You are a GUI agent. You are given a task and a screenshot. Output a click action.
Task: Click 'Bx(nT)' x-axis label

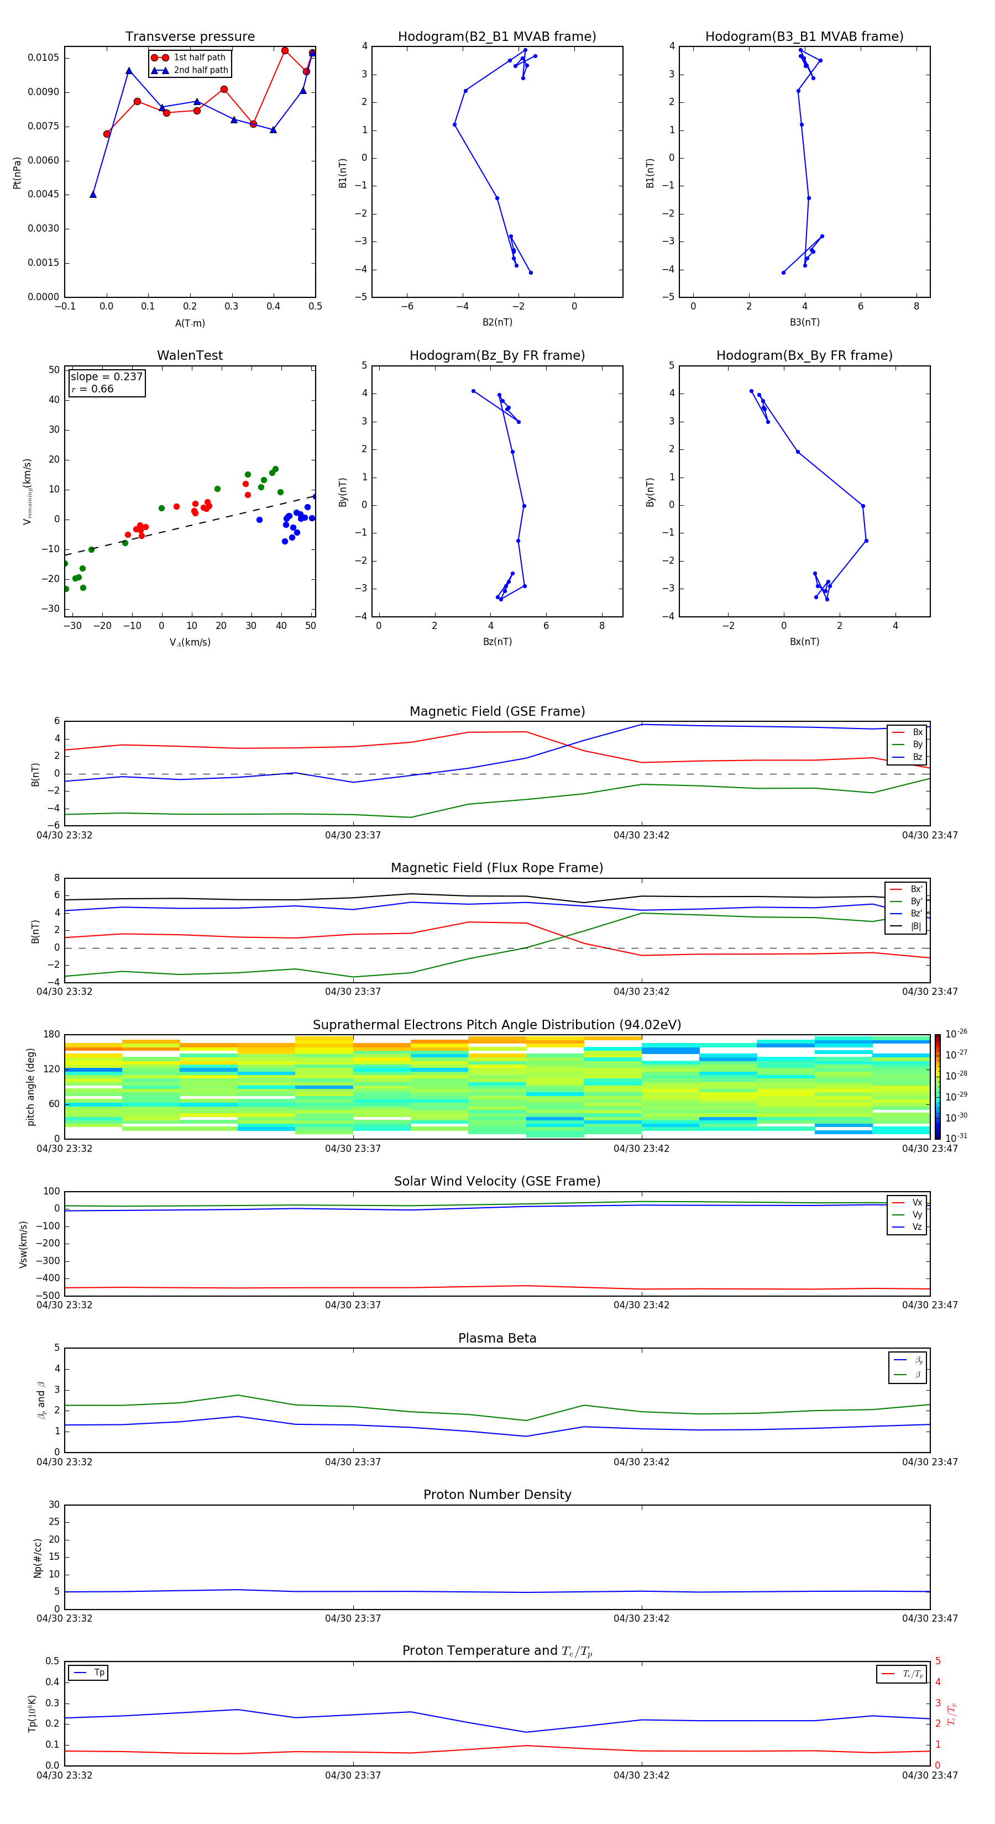pyautogui.click(x=804, y=642)
